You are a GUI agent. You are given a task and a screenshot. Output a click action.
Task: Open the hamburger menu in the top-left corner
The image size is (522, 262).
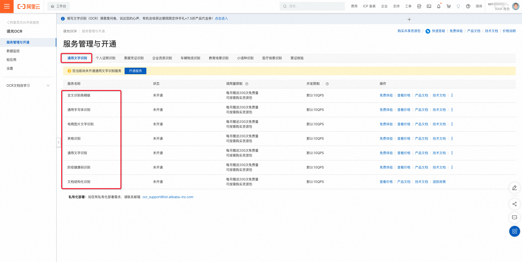pyautogui.click(x=7, y=6)
